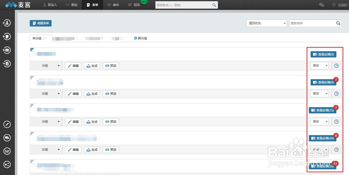Image resolution: width=349 pixels, height=175 pixels.
Task: Open 分组 dropdown on 查看反馈(25) form
Action: 46,122
